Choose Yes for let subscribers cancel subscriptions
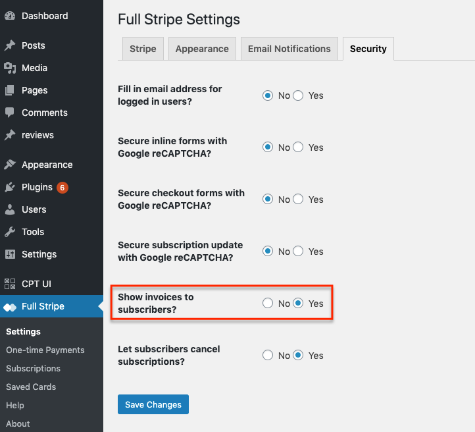The width and height of the screenshot is (475, 432). point(298,356)
